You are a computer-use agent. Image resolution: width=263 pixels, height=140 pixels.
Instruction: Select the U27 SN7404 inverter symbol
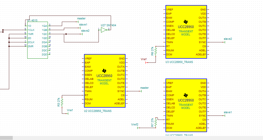click(x=104, y=30)
